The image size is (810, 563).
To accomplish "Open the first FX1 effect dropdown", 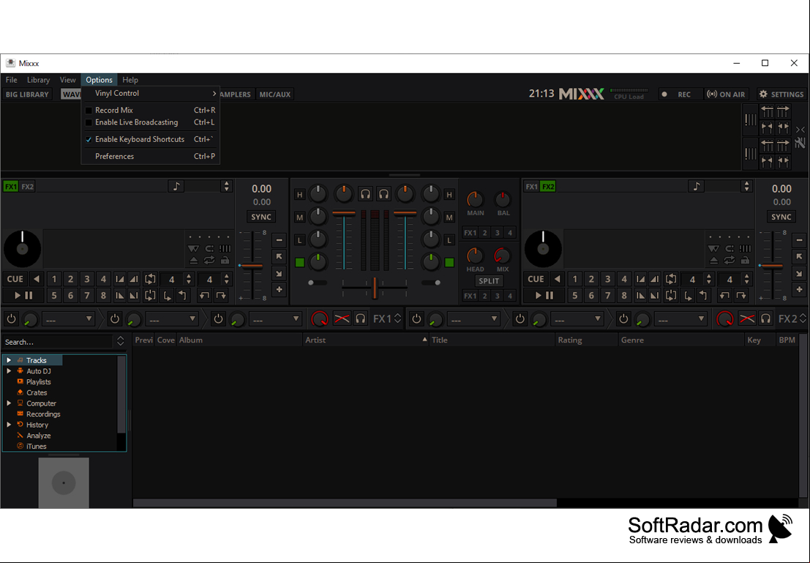I will [68, 320].
